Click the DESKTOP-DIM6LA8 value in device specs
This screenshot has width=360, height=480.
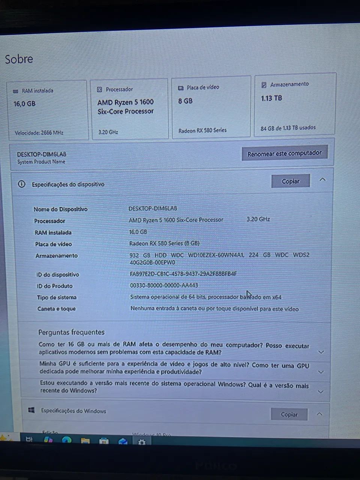click(x=153, y=208)
